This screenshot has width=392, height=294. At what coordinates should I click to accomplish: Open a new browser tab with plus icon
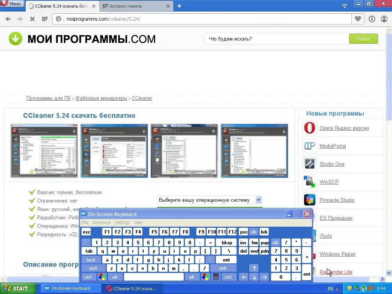click(179, 6)
